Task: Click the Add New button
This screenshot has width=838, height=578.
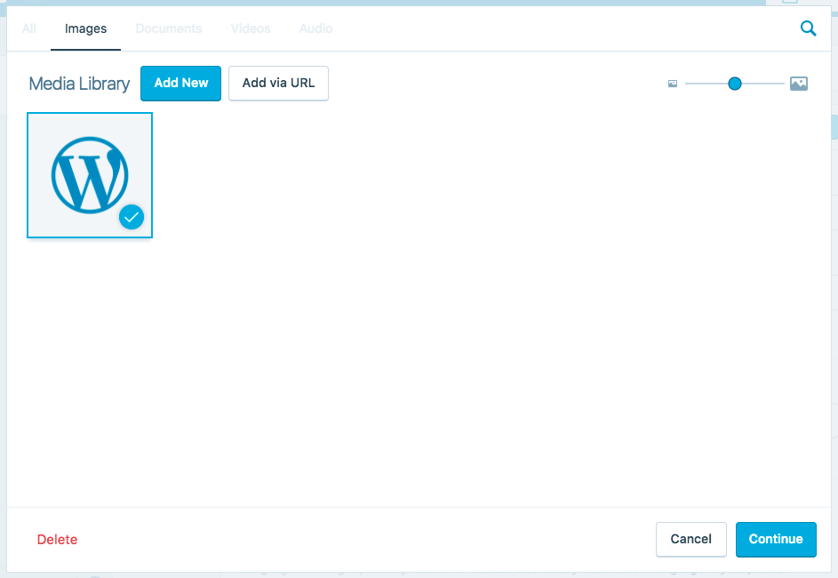Action: 180,84
